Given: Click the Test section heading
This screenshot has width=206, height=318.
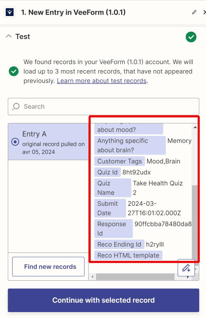Looking at the screenshot, I should [x=23, y=37].
